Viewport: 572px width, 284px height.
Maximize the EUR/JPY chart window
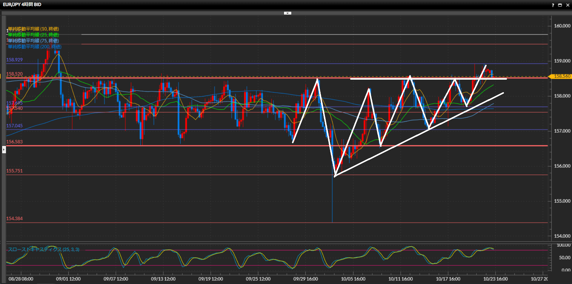pos(560,5)
